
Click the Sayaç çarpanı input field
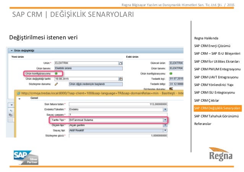click(118, 115)
